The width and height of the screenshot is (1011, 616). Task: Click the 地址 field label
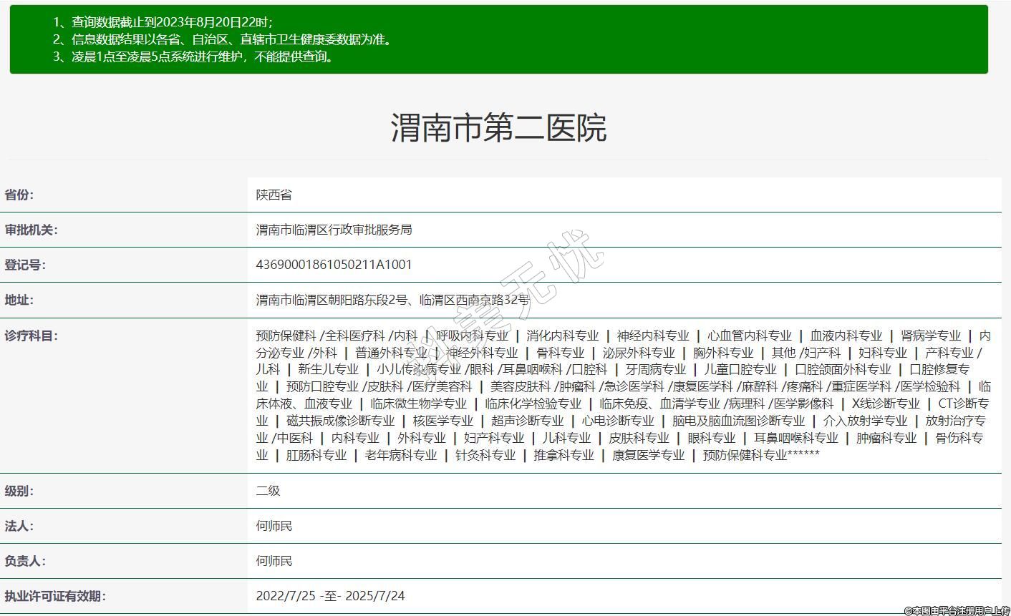coord(19,300)
